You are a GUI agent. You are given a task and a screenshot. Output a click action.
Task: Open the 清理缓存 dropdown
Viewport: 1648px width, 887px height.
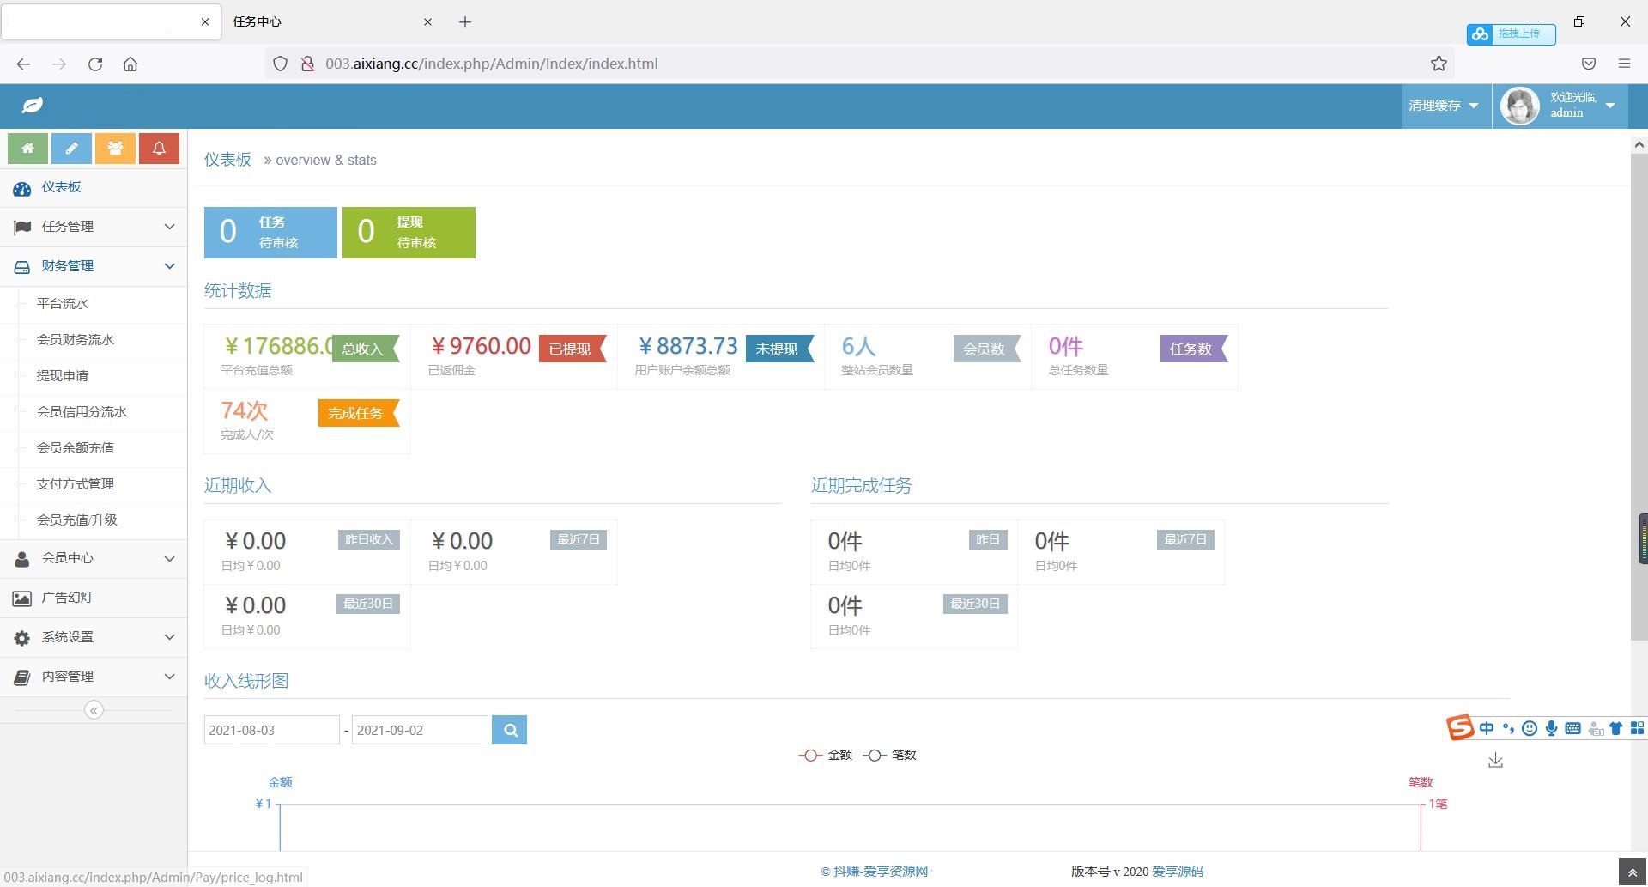(x=1444, y=106)
